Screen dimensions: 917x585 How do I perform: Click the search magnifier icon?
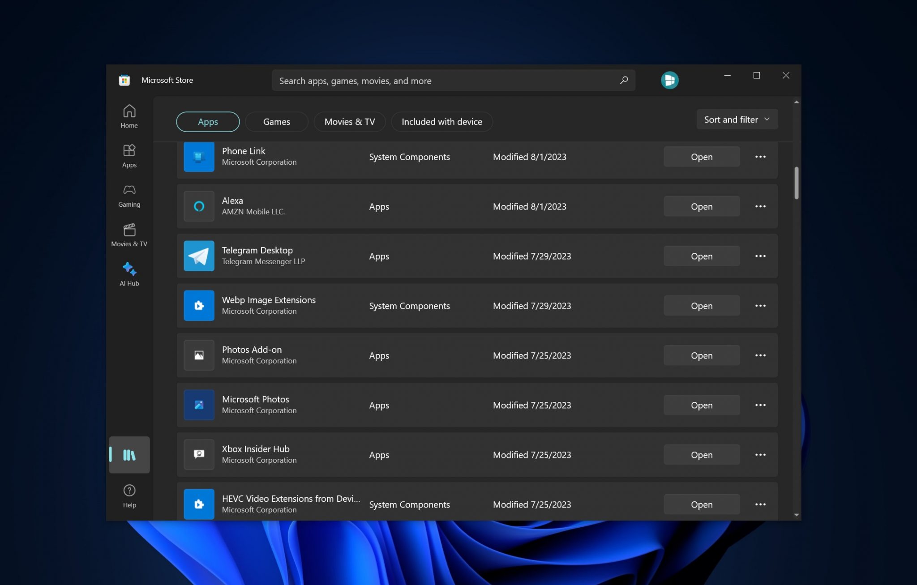[x=623, y=80]
